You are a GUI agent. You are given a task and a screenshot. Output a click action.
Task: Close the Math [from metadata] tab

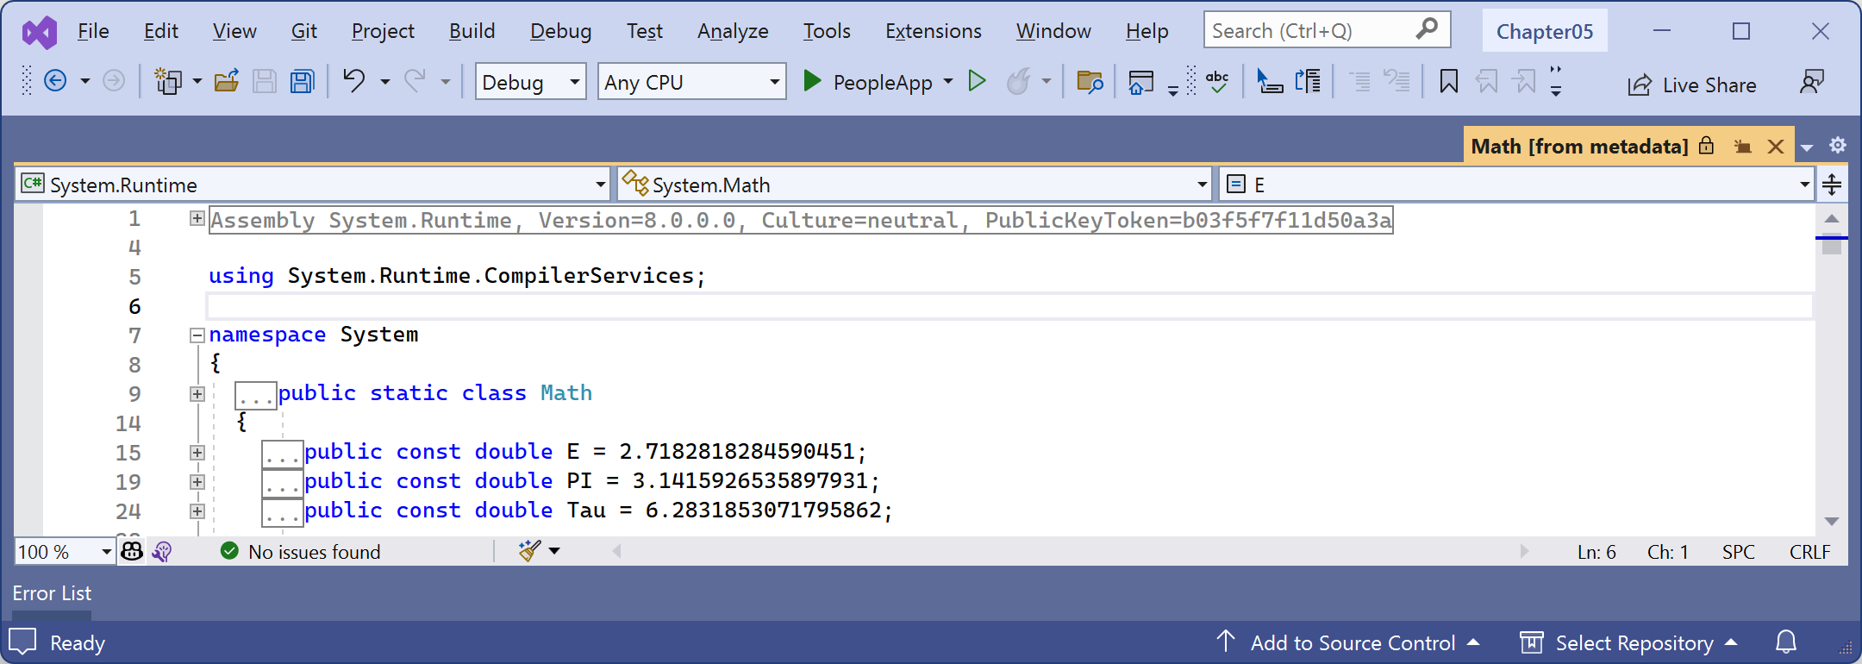click(1776, 147)
